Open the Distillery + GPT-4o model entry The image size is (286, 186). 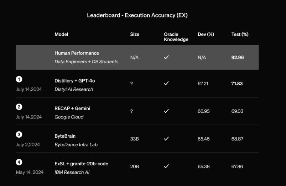[74, 81]
